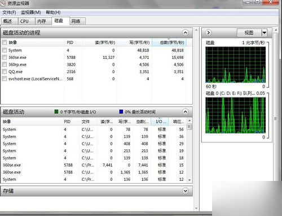Collapse the 磁盘活动 section chevron
The image size is (282, 216).
186,112
